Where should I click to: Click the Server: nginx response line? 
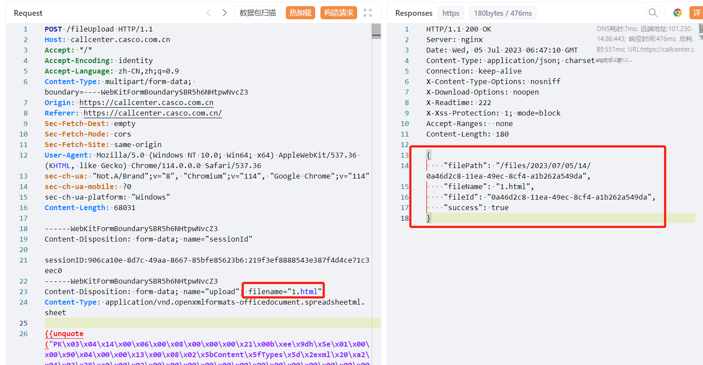tap(454, 39)
